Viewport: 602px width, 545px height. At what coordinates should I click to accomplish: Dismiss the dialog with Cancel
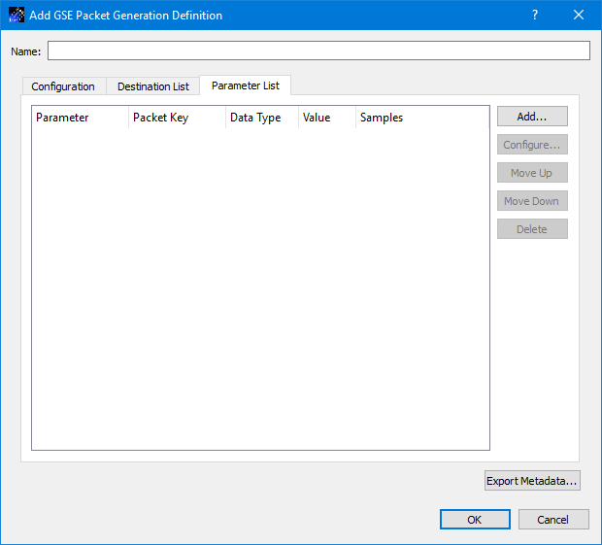coord(553,520)
